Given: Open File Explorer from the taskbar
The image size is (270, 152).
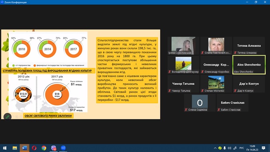Looking at the screenshot, I should tap(15, 148).
